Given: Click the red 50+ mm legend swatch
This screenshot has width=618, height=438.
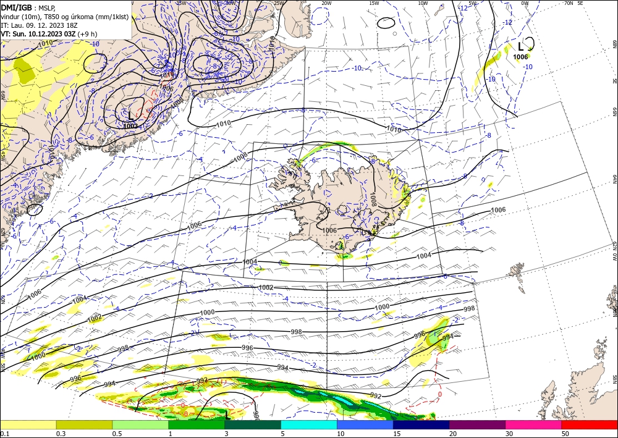Looking at the screenshot, I should pos(590,425).
